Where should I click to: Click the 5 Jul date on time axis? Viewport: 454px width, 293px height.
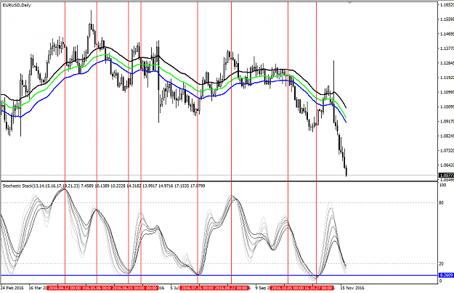point(174,288)
